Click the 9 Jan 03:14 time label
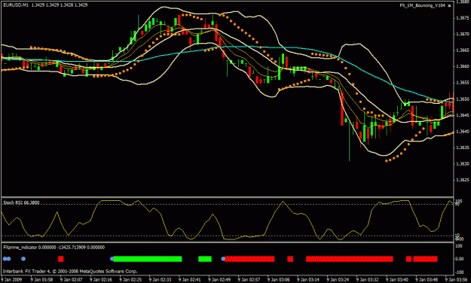 [308, 280]
